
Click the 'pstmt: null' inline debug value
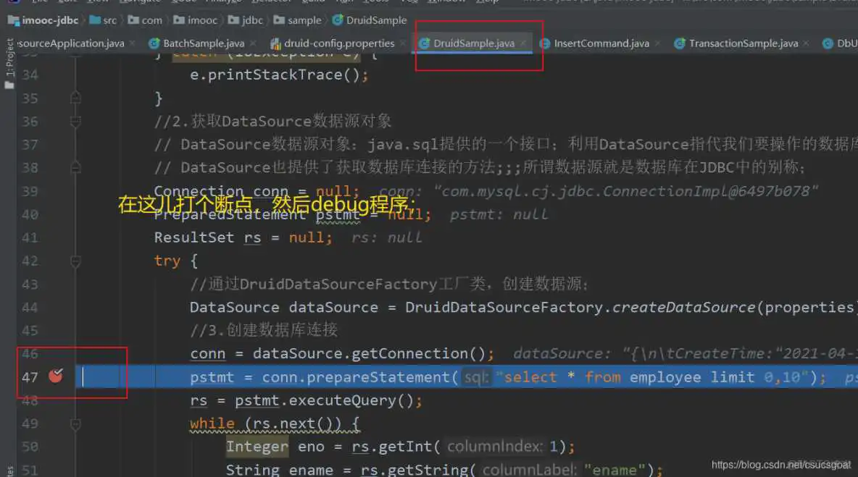499,215
